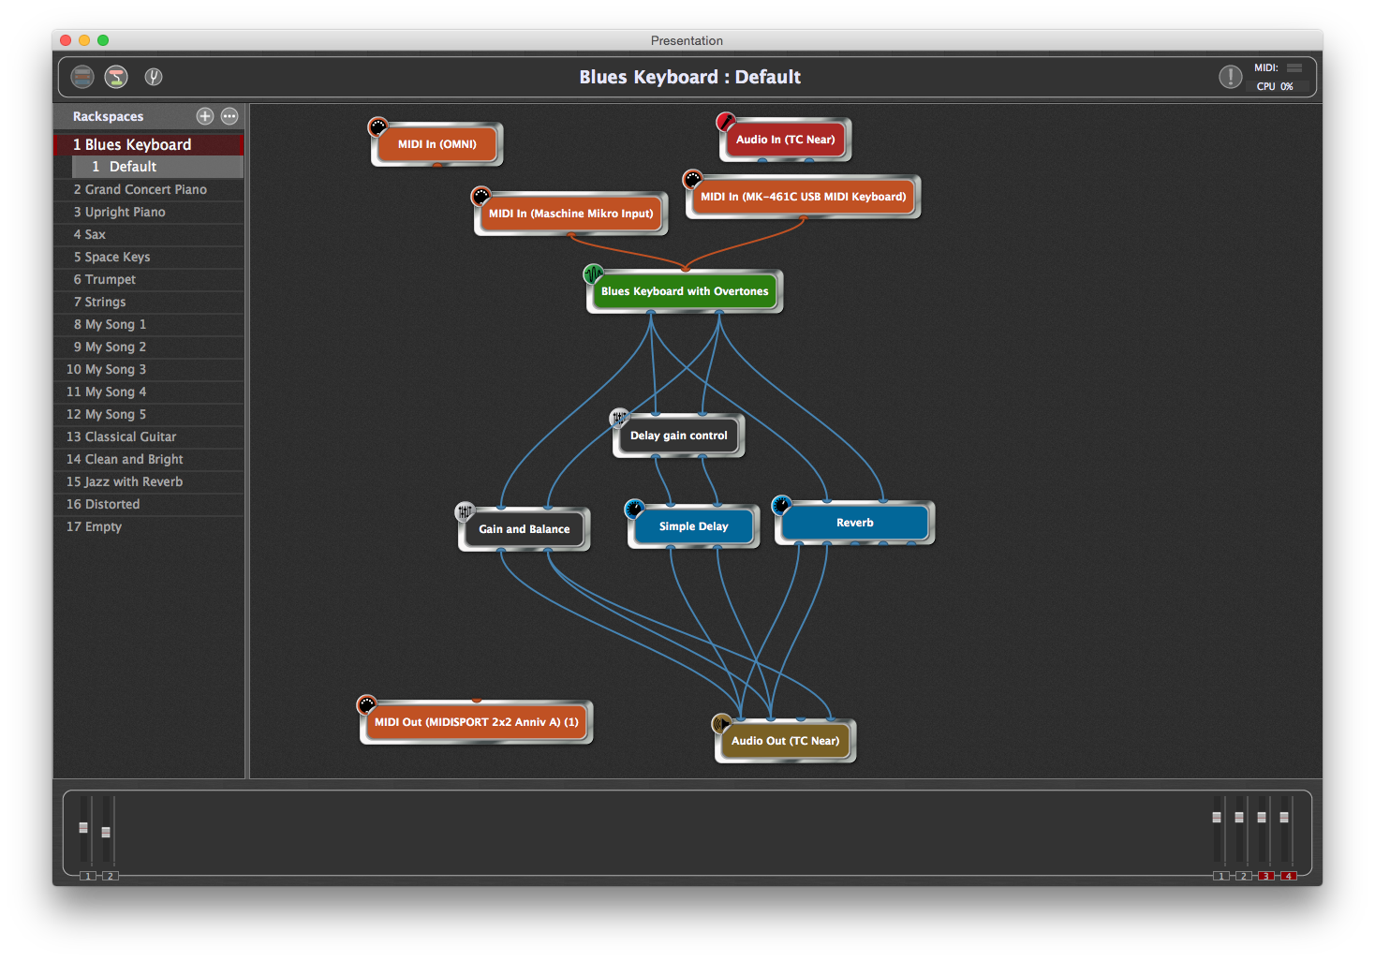Select rackspace 5 Space Keys
Image resolution: width=1375 pixels, height=961 pixels.
[x=149, y=257]
